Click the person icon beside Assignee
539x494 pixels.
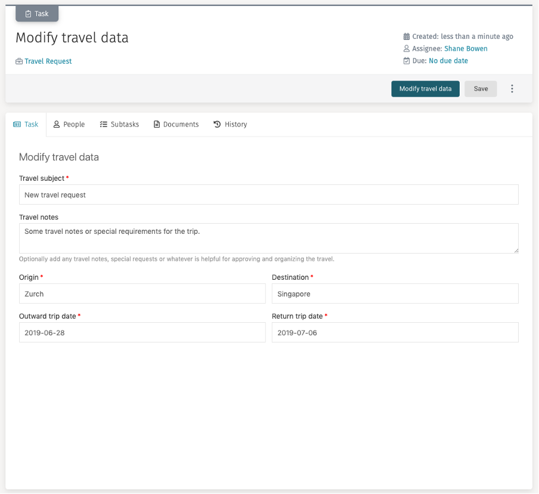[407, 48]
